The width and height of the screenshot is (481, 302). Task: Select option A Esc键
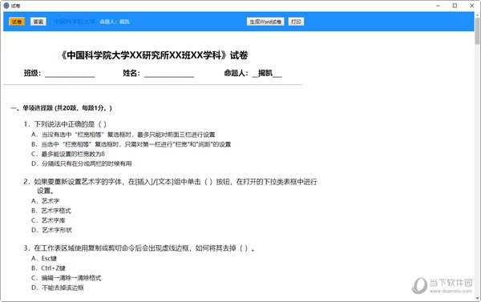click(44, 259)
